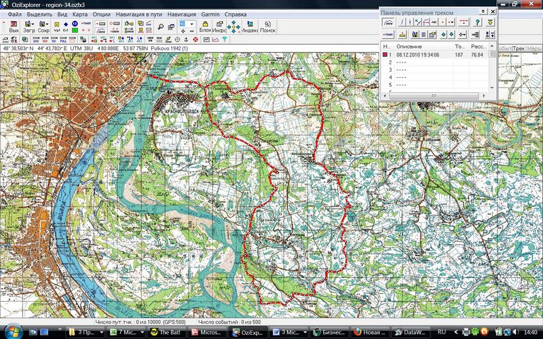Click the save track disk icon in track panel
This screenshot has height=339, width=543.
(x=415, y=35)
